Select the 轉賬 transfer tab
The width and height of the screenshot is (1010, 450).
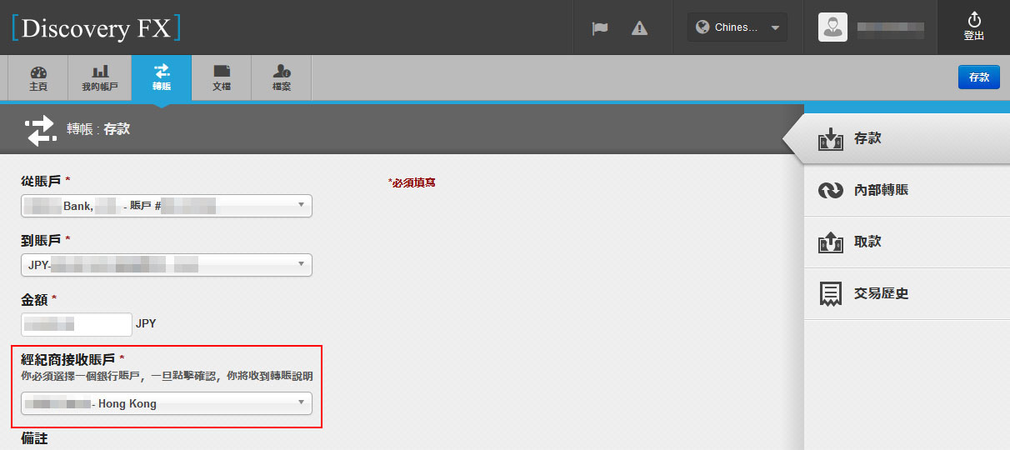[x=161, y=77]
